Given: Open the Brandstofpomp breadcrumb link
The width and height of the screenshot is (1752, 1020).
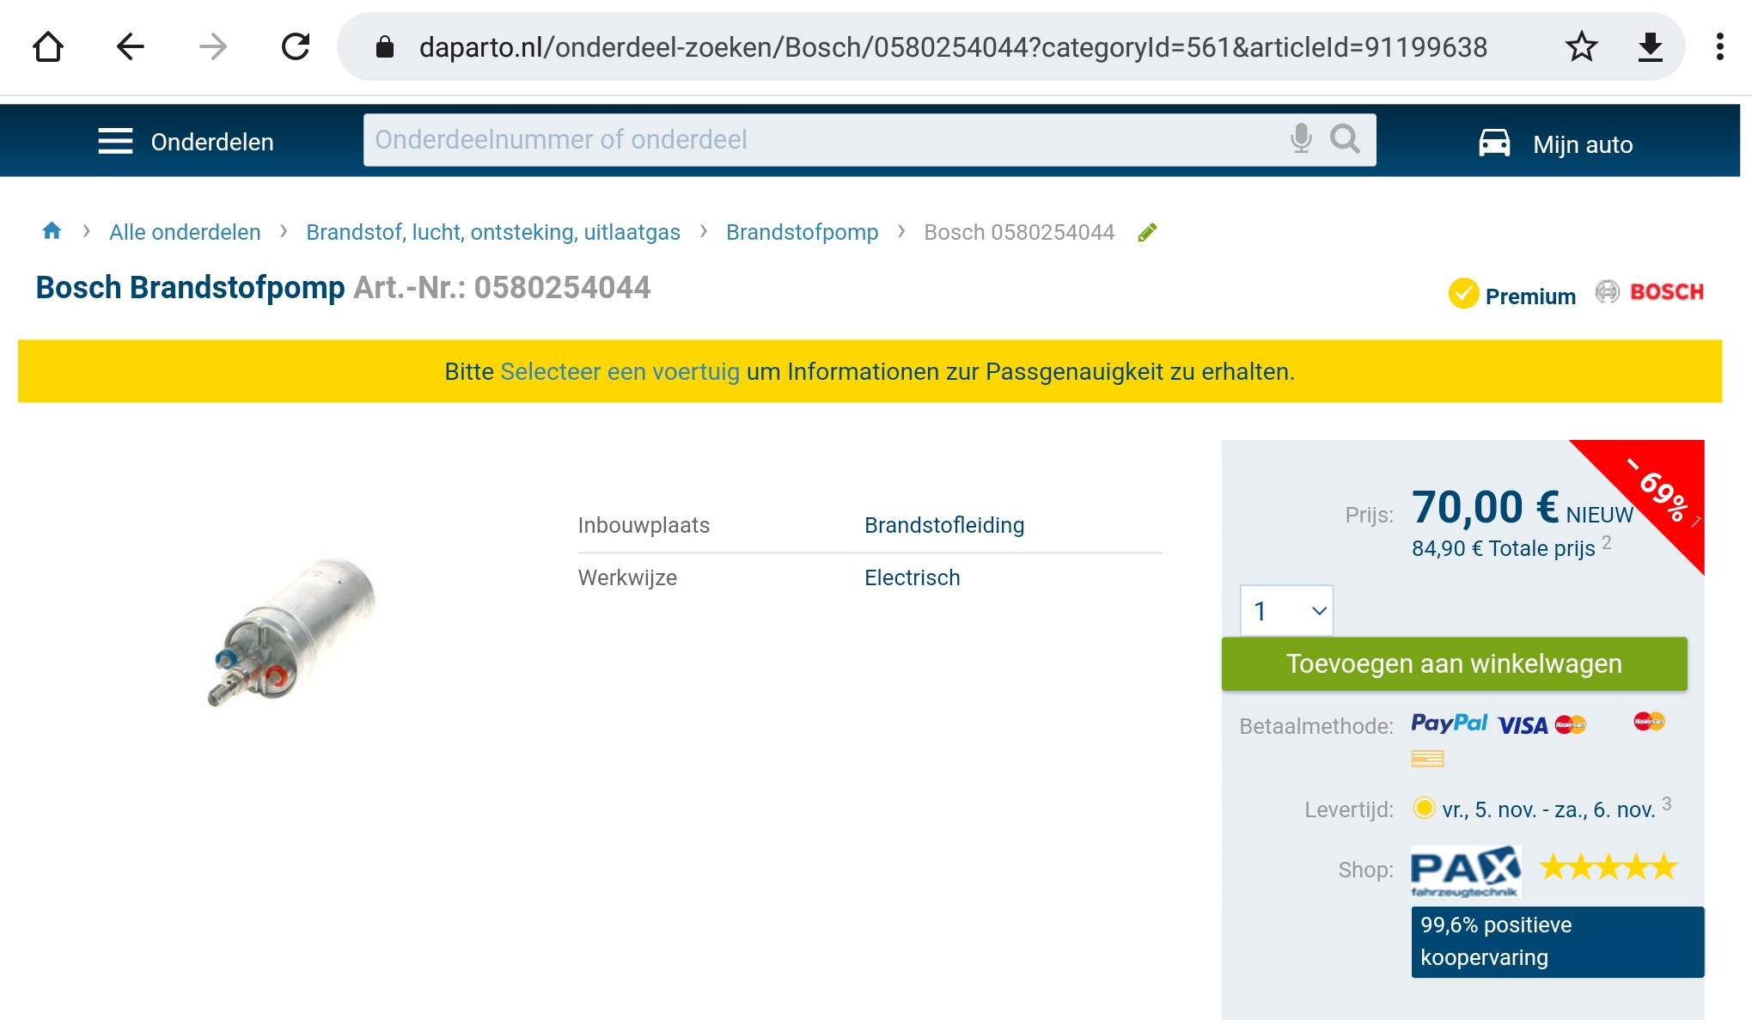Looking at the screenshot, I should [802, 232].
